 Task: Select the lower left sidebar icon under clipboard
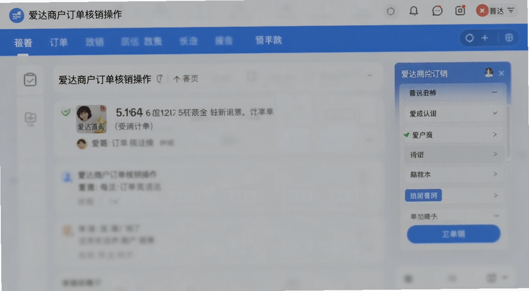click(30, 118)
